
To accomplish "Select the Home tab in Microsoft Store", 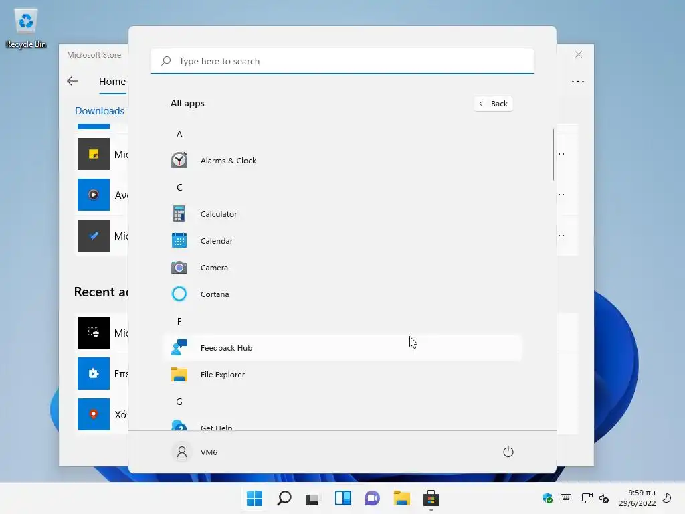I will 112,81.
